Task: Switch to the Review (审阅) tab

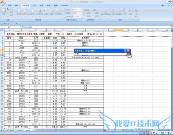Action: pos(49,6)
